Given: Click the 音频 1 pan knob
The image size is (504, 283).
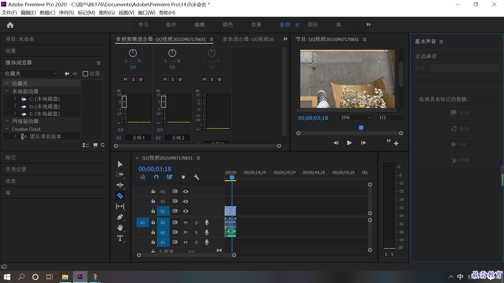Looking at the screenshot, I should (x=133, y=53).
